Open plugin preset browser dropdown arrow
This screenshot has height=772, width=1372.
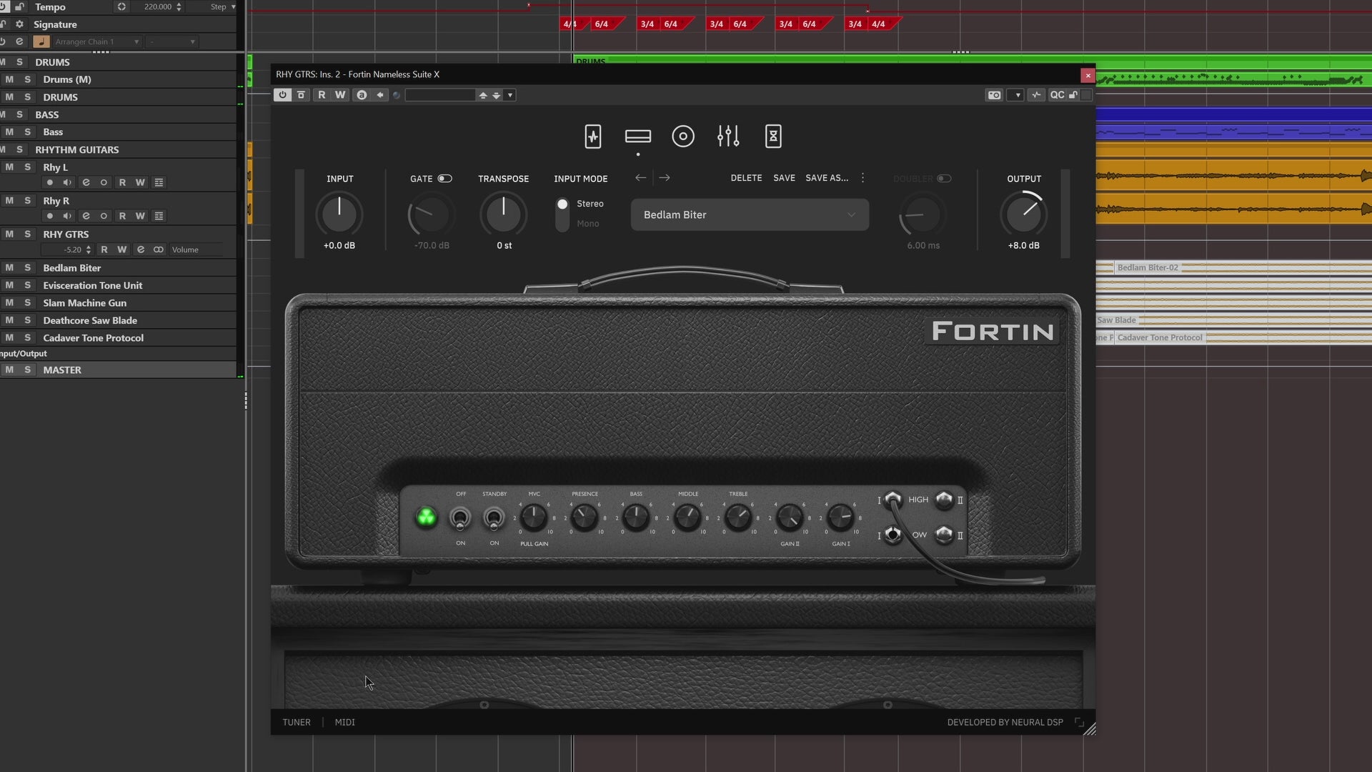click(509, 95)
